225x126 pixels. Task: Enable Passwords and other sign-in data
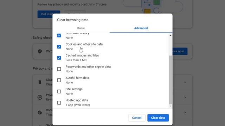coord(59,69)
